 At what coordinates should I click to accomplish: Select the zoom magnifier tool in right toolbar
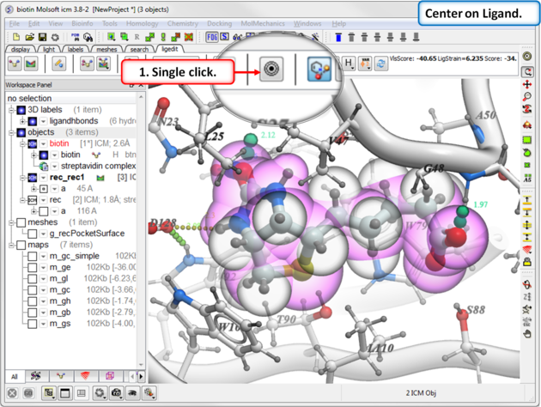pos(527,97)
